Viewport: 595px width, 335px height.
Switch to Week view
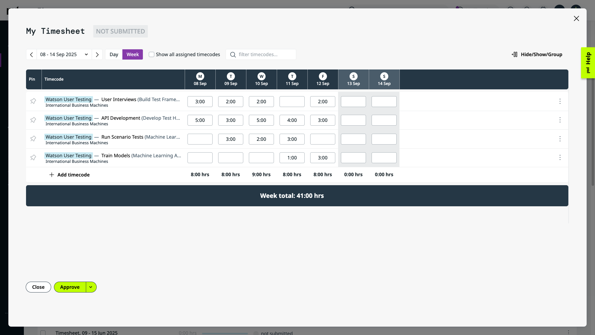point(133,55)
